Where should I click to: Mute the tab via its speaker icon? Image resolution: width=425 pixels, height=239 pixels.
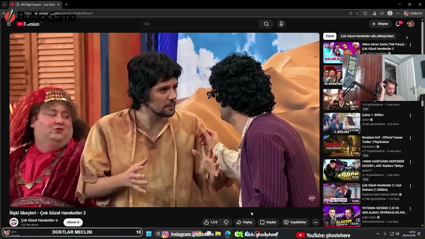pyautogui.click(x=18, y=4)
